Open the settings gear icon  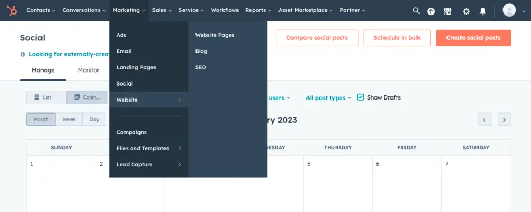466,11
